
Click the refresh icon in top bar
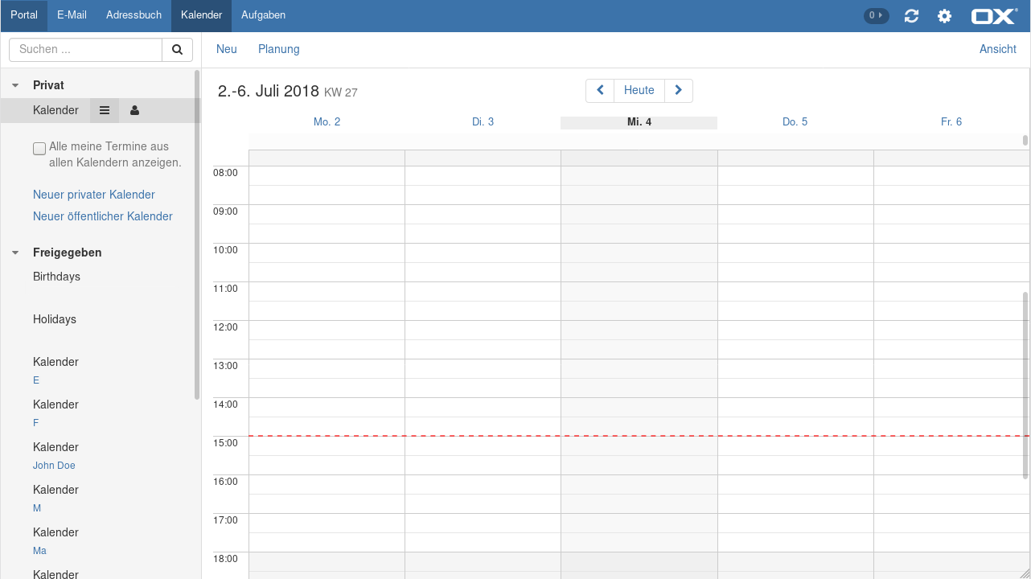tap(911, 16)
